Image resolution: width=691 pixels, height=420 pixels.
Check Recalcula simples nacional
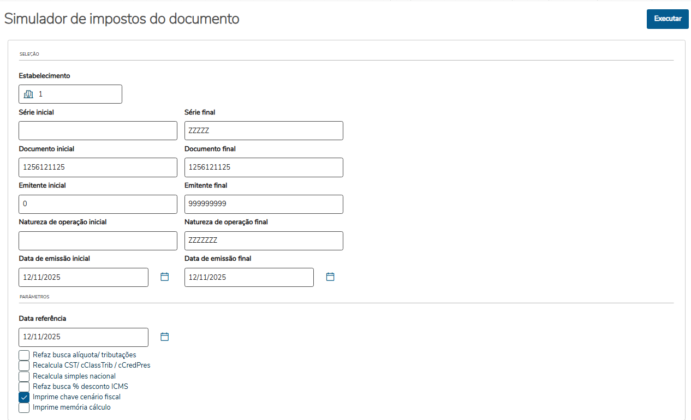tap(24, 376)
